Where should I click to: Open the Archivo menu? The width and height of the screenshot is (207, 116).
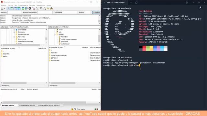point(4,5)
